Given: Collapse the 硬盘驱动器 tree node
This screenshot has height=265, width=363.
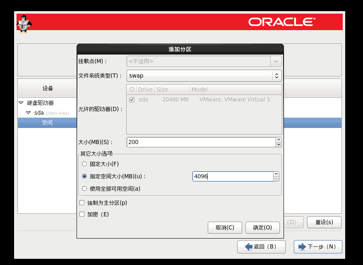Looking at the screenshot, I should pos(21,103).
